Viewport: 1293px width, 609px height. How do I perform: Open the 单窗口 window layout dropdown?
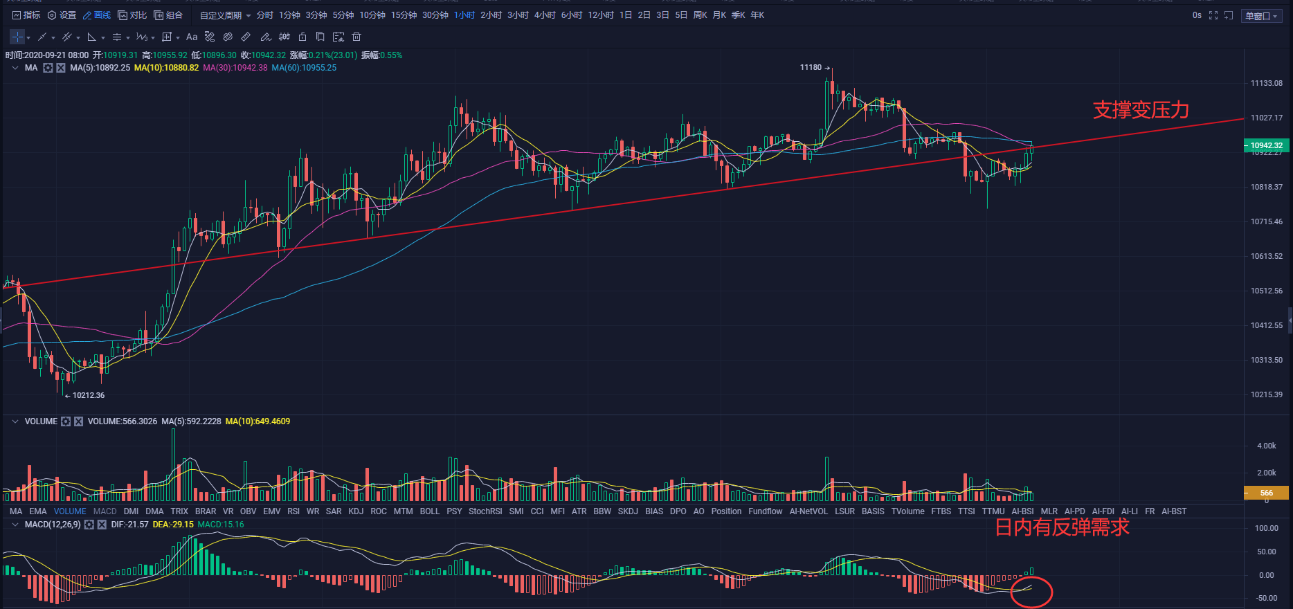[x=1261, y=16]
